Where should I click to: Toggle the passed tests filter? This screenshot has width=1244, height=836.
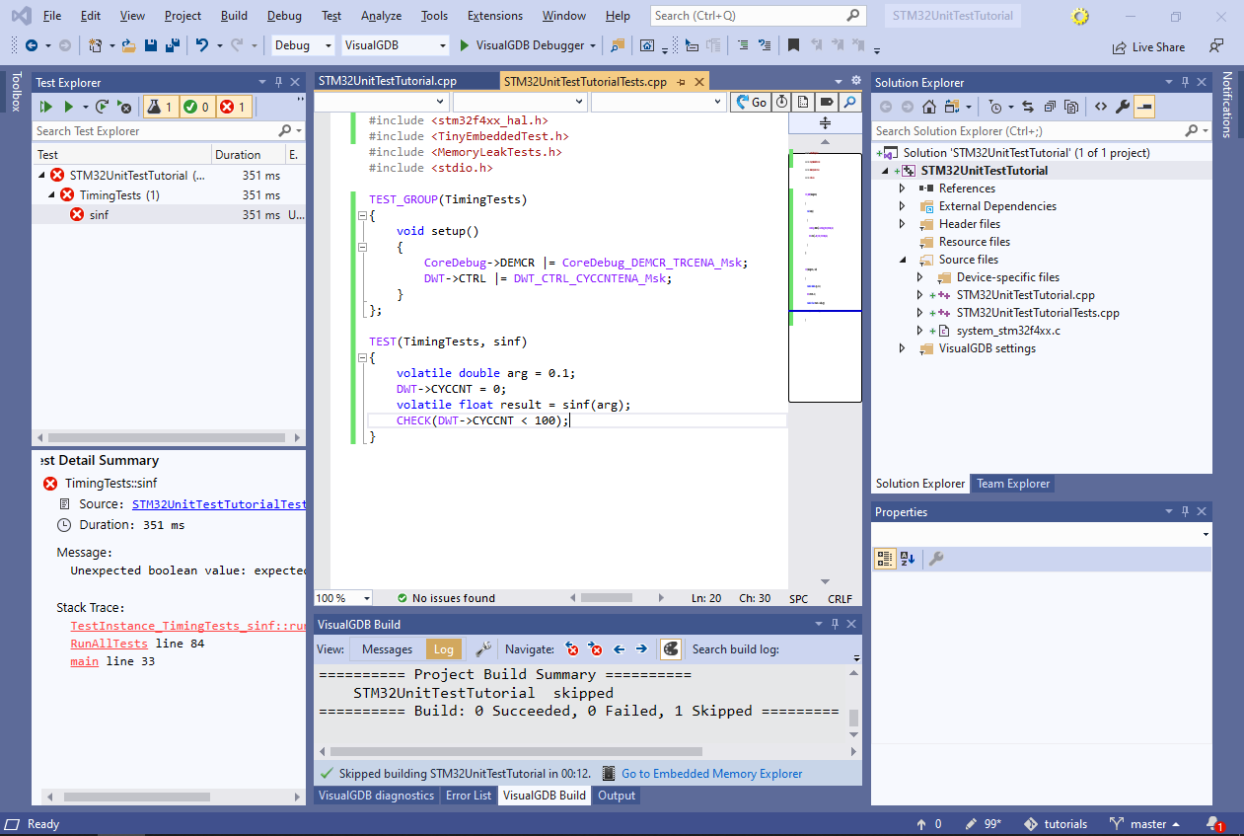(196, 107)
